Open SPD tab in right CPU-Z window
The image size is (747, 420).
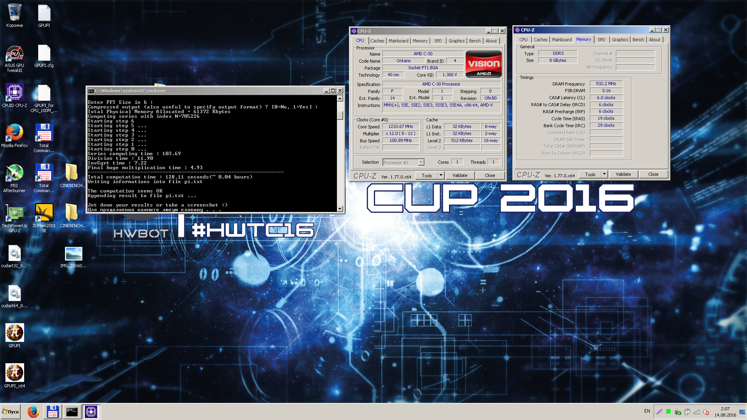(601, 40)
